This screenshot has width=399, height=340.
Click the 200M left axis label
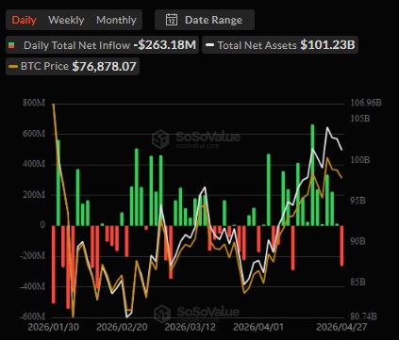[34, 195]
